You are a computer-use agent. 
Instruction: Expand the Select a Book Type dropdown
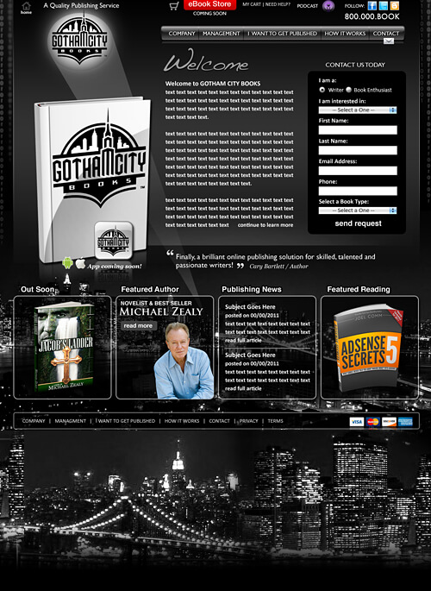point(358,211)
